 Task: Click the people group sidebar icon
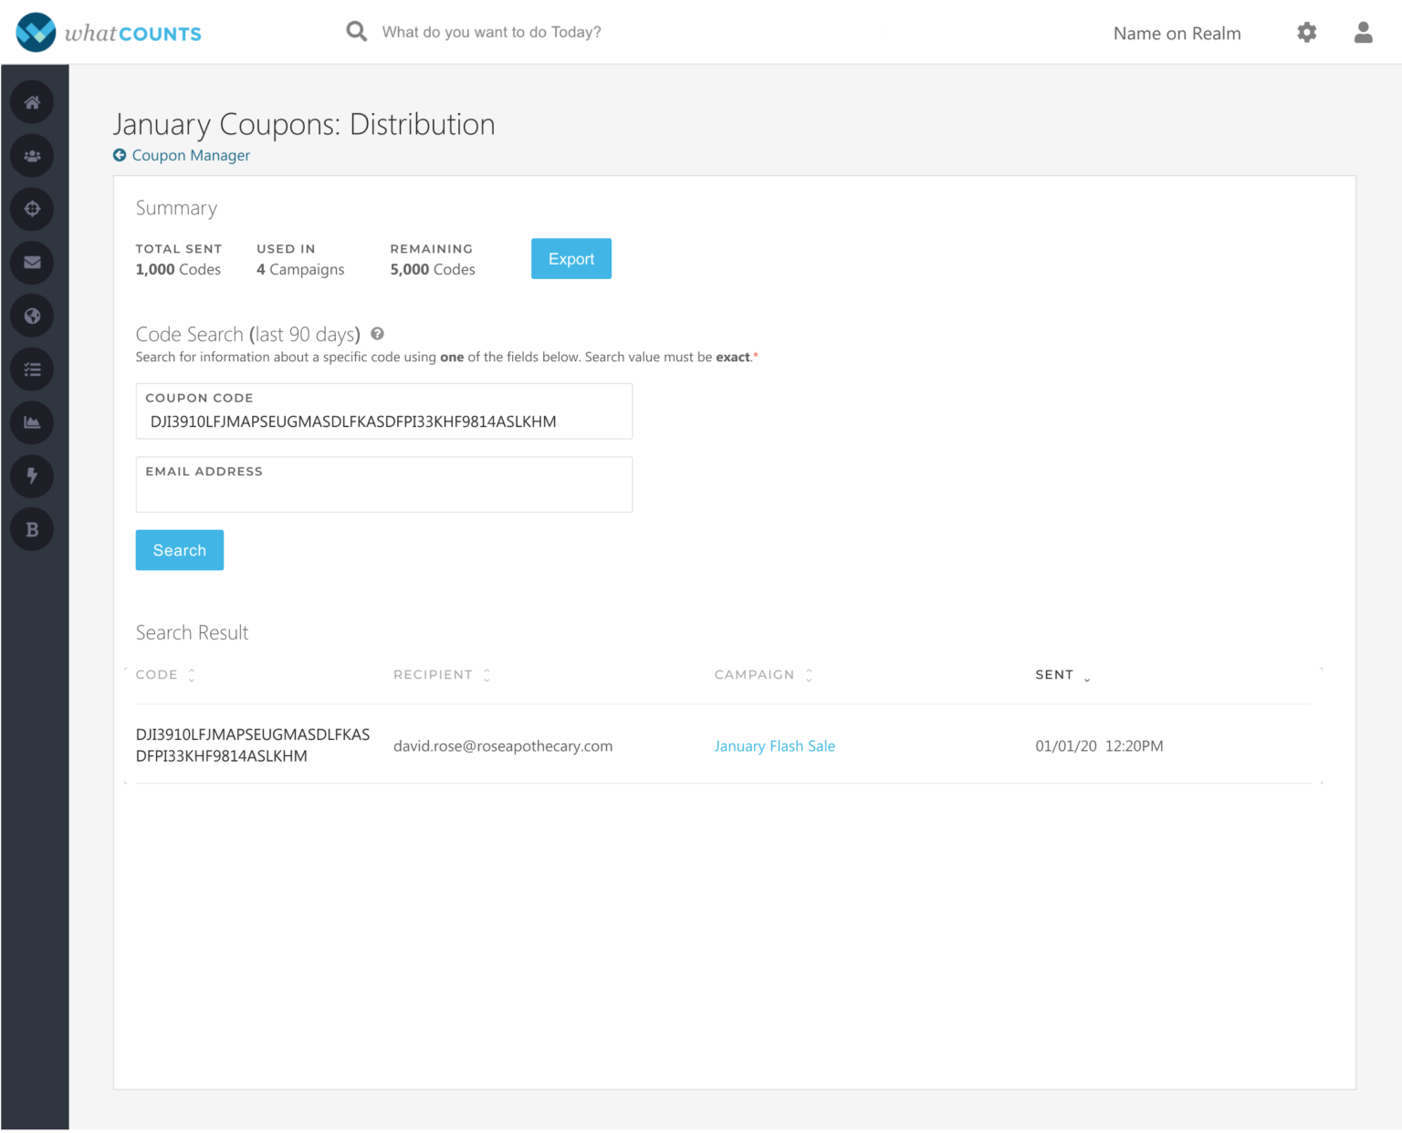(x=32, y=156)
